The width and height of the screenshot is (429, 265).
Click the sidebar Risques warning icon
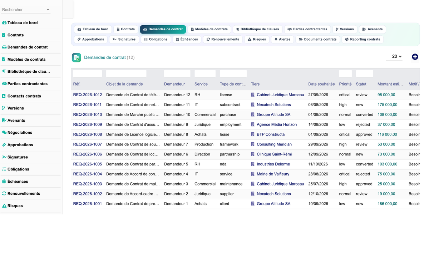click(4, 206)
